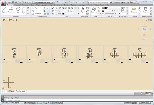Select the Круг (Circle) tool
This screenshot has width=154, height=105.
pos(18,9)
